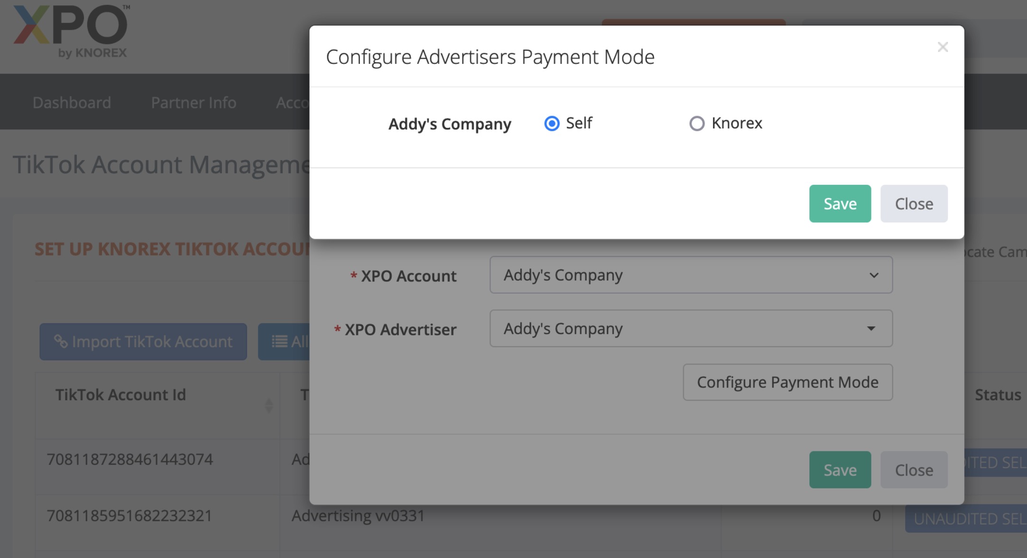The image size is (1027, 558).
Task: Select the Self payment radio button
Action: (x=552, y=124)
